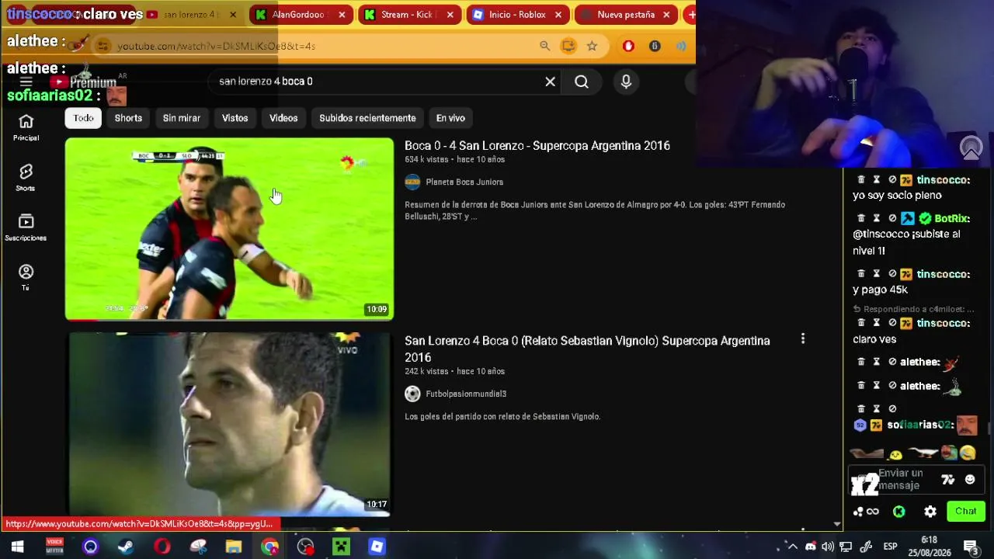Open 'San Lorenzo 4 Boca 0 (Relato...)' title

(587, 349)
